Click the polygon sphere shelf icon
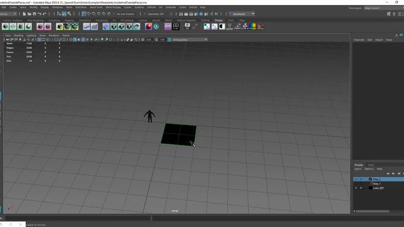Screen dimensions: 404x227 click(28, 26)
